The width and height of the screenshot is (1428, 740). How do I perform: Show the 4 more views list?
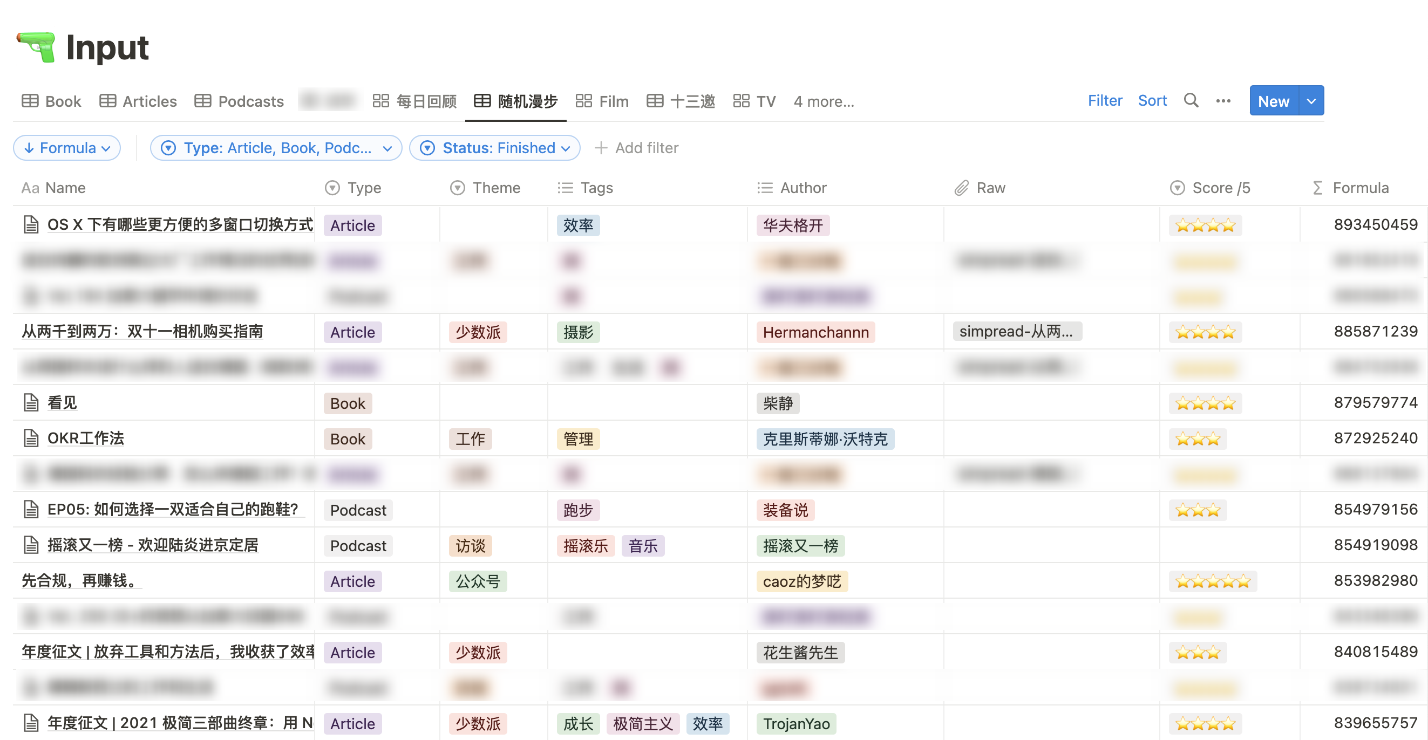[x=823, y=101]
